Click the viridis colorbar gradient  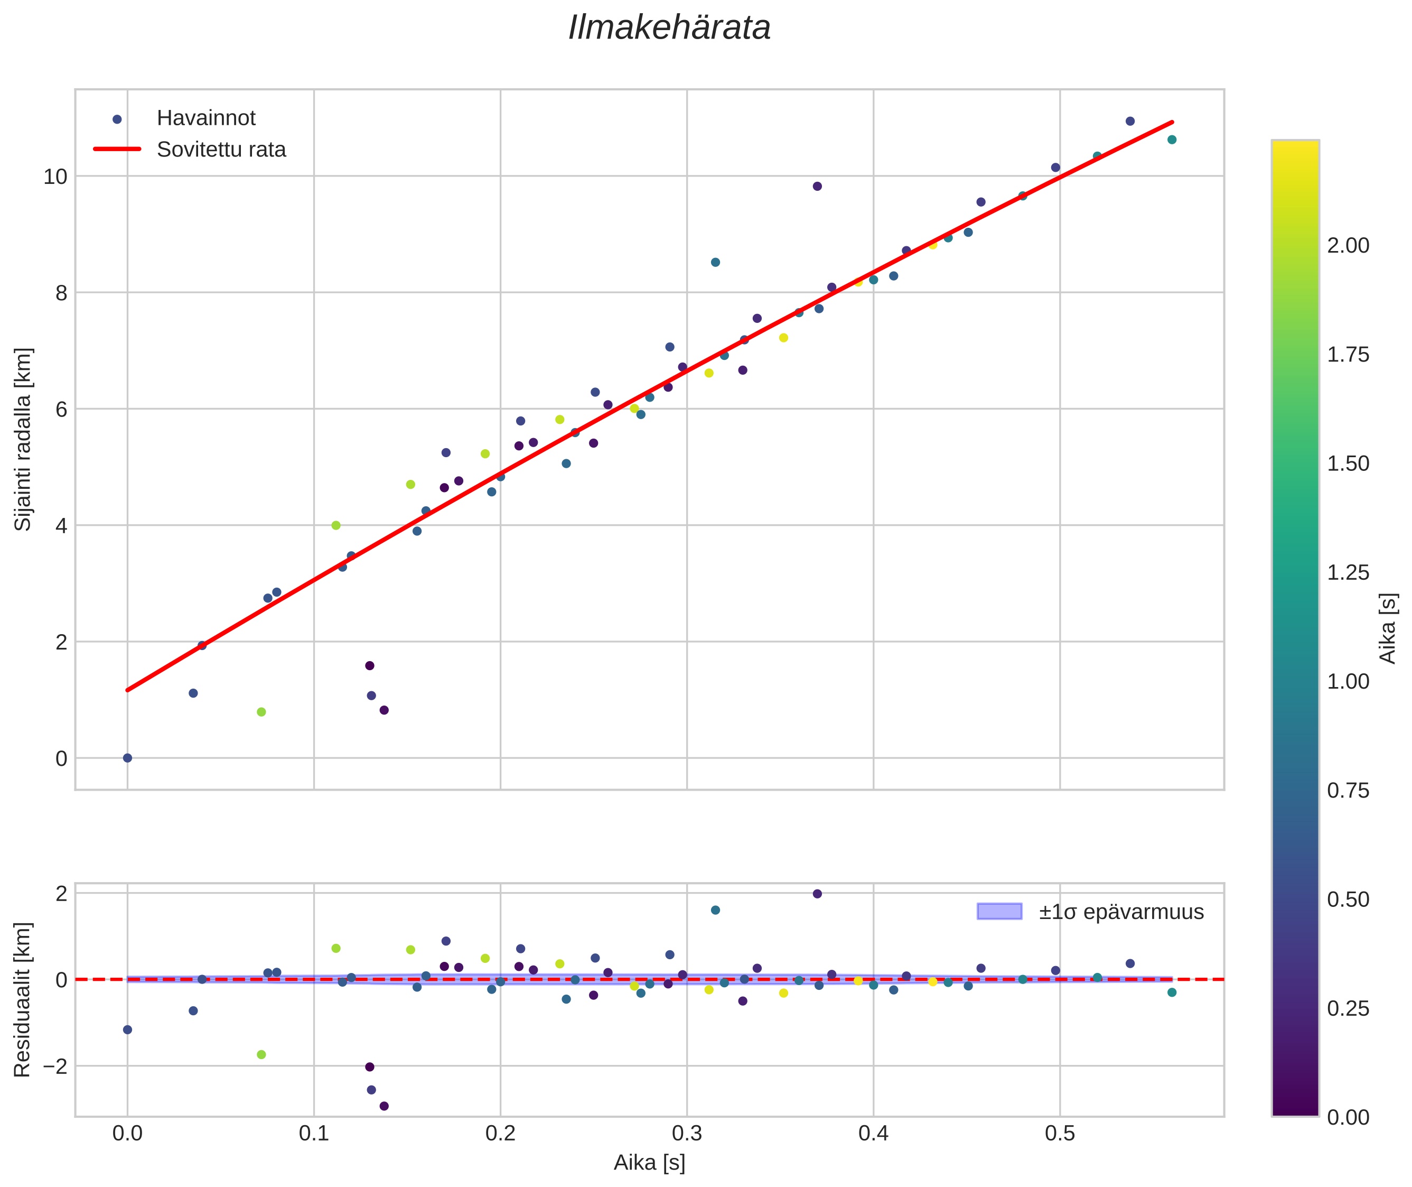point(1295,628)
